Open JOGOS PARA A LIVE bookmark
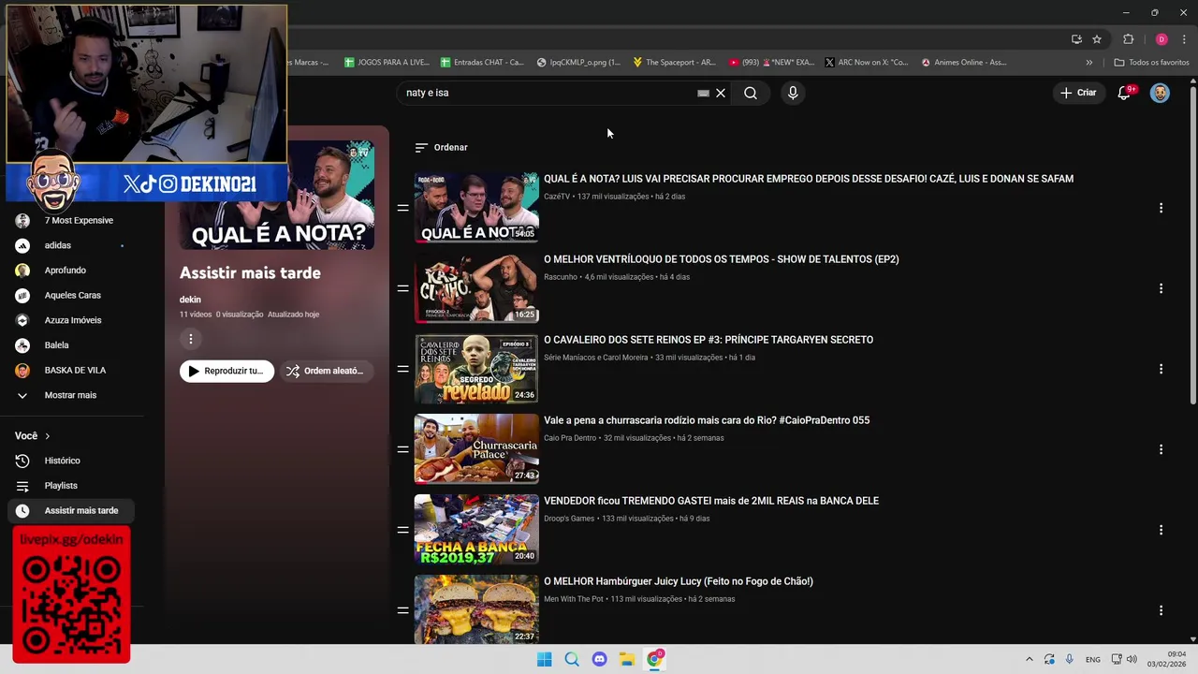The height and width of the screenshot is (674, 1198). pos(387,63)
